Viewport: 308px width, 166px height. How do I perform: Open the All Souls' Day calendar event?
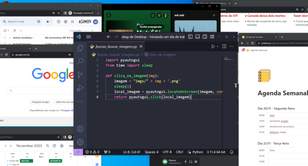(x=56, y=161)
